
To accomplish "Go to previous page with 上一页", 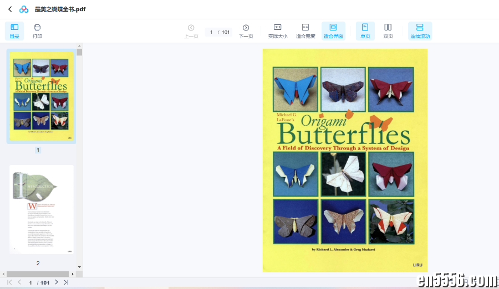I will [x=191, y=31].
